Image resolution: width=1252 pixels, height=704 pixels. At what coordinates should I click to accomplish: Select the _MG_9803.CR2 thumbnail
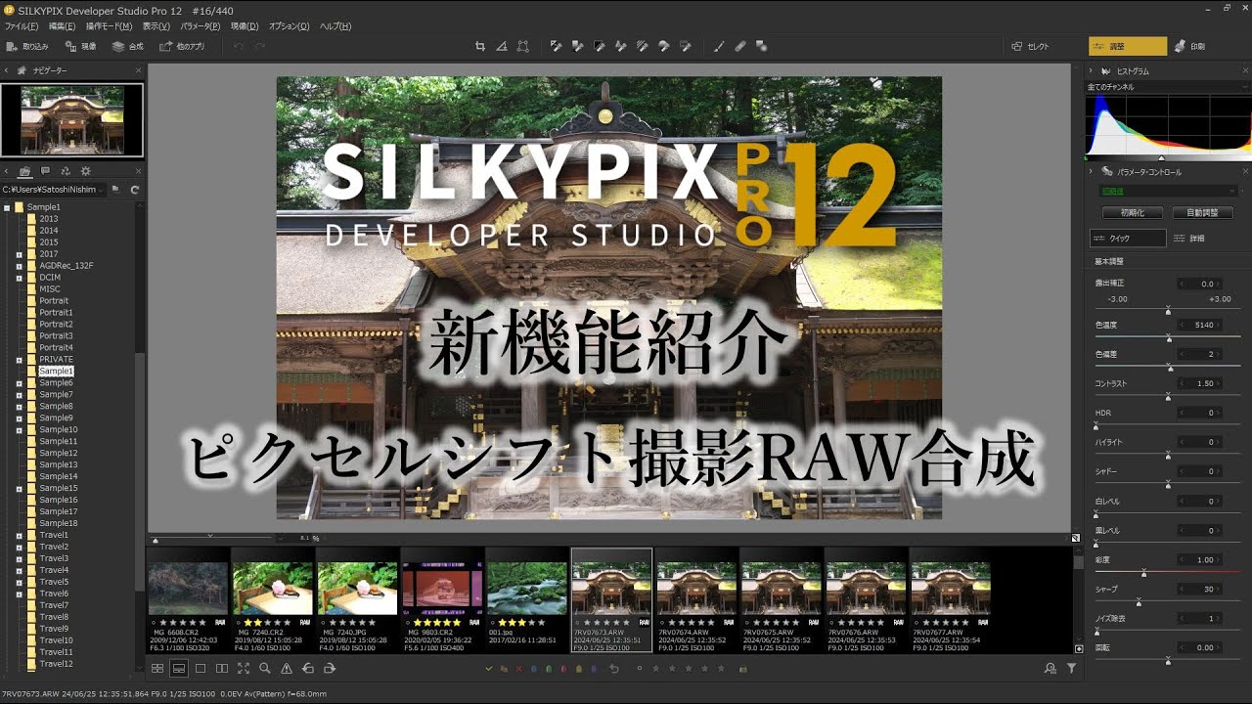[442, 600]
